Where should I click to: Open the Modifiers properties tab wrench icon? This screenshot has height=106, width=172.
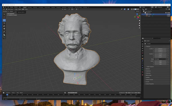click(x=142, y=61)
